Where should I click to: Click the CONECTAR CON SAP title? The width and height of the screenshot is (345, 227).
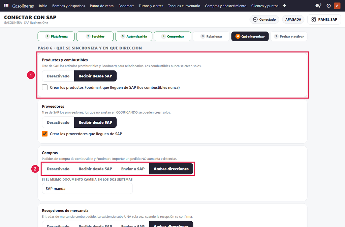pyautogui.click(x=30, y=17)
